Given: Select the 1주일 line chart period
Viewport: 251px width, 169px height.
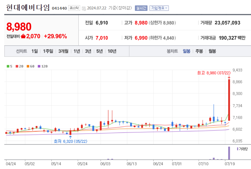Looking at the screenshot, I should pos(48,51).
